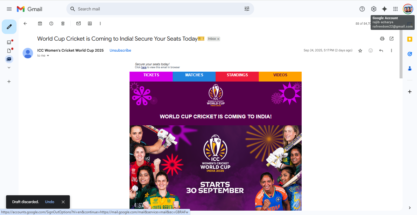The image size is (417, 215).
Task: Archive this email with the archive icon
Action: tap(40, 24)
